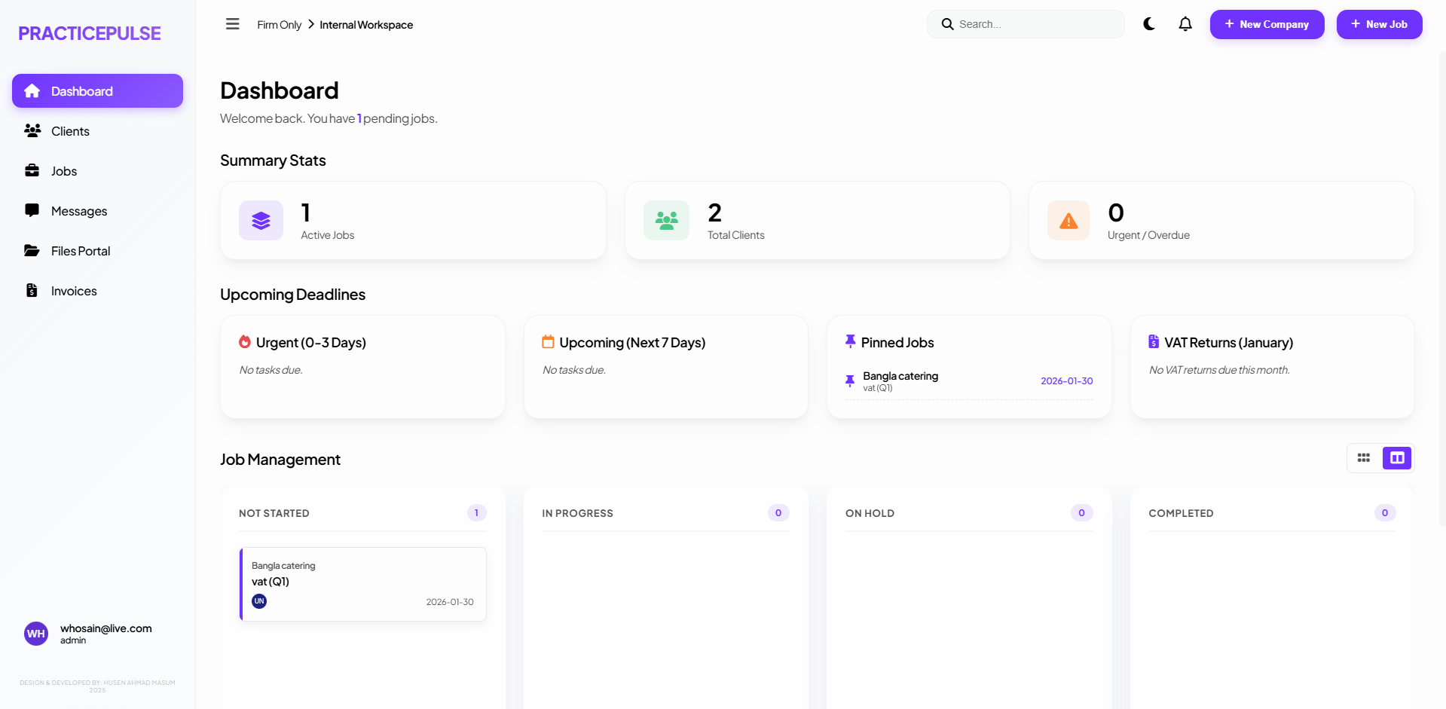Open the Clients section from the sidebar
1446x709 pixels.
click(x=72, y=130)
